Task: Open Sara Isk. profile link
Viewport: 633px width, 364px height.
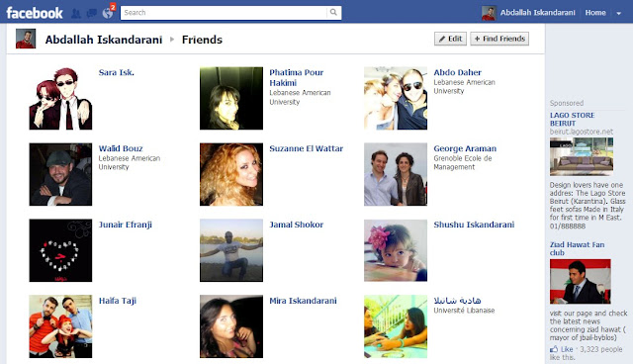Action: coord(117,72)
